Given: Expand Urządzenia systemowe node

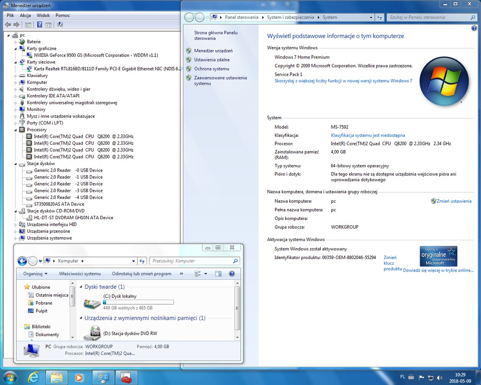Looking at the screenshot, I should (16, 238).
